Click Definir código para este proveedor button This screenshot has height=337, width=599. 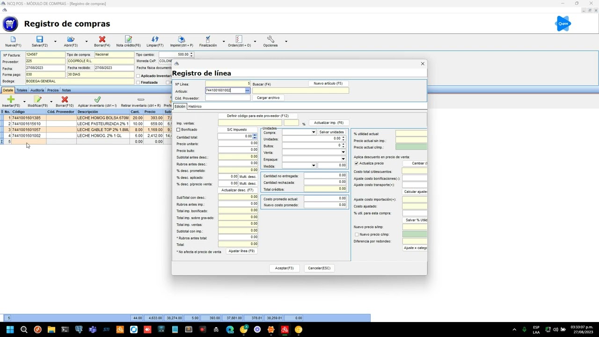click(258, 116)
